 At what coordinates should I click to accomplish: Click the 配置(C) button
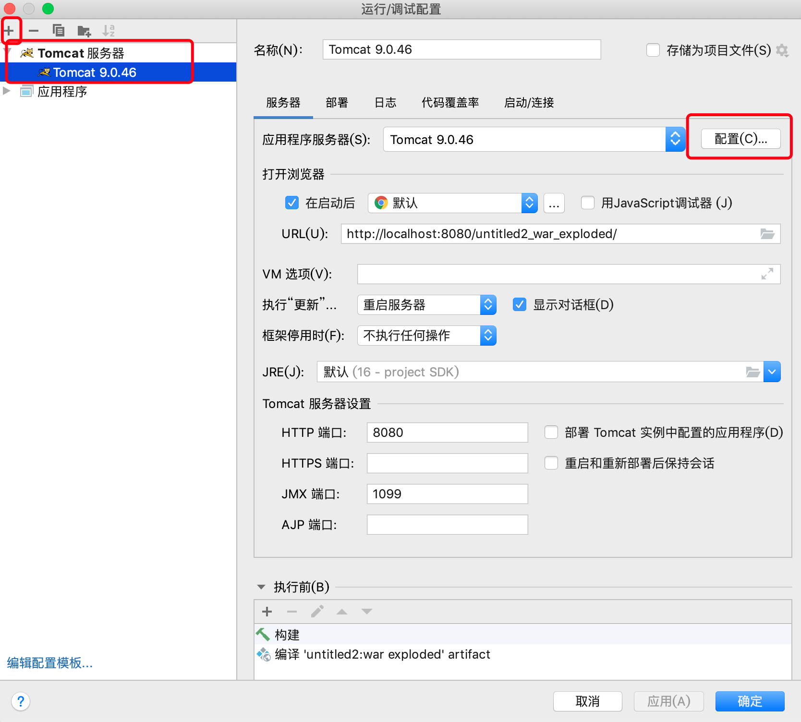(740, 139)
